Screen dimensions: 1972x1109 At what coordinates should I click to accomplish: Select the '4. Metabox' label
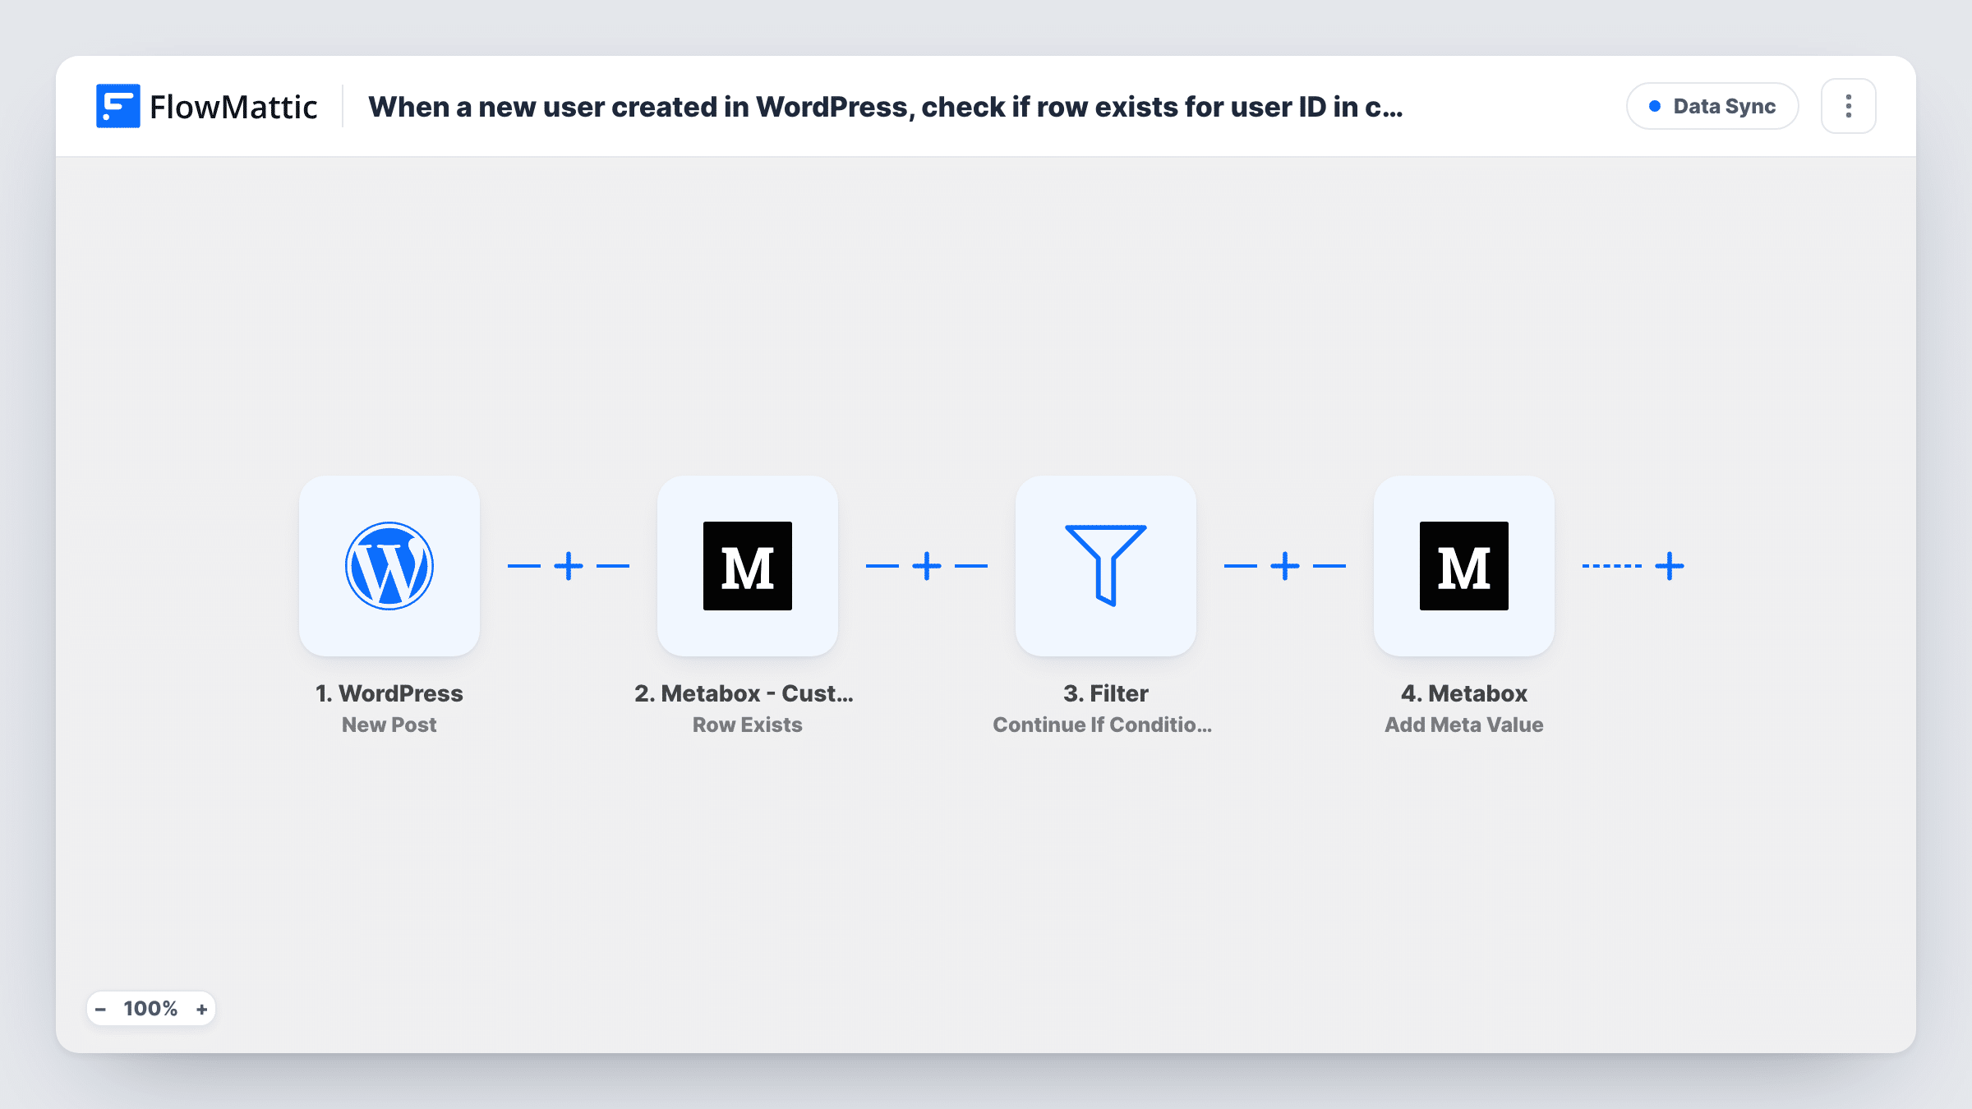click(x=1464, y=693)
